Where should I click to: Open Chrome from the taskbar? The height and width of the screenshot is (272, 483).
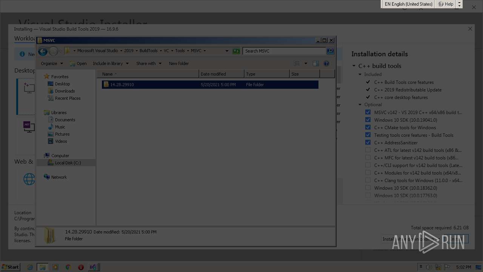pyautogui.click(x=68, y=267)
